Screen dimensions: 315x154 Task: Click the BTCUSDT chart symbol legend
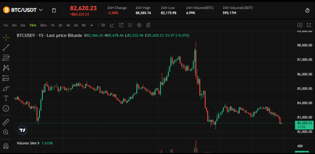click(49, 35)
